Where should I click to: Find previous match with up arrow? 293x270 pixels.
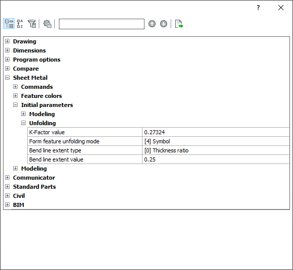[x=152, y=24]
